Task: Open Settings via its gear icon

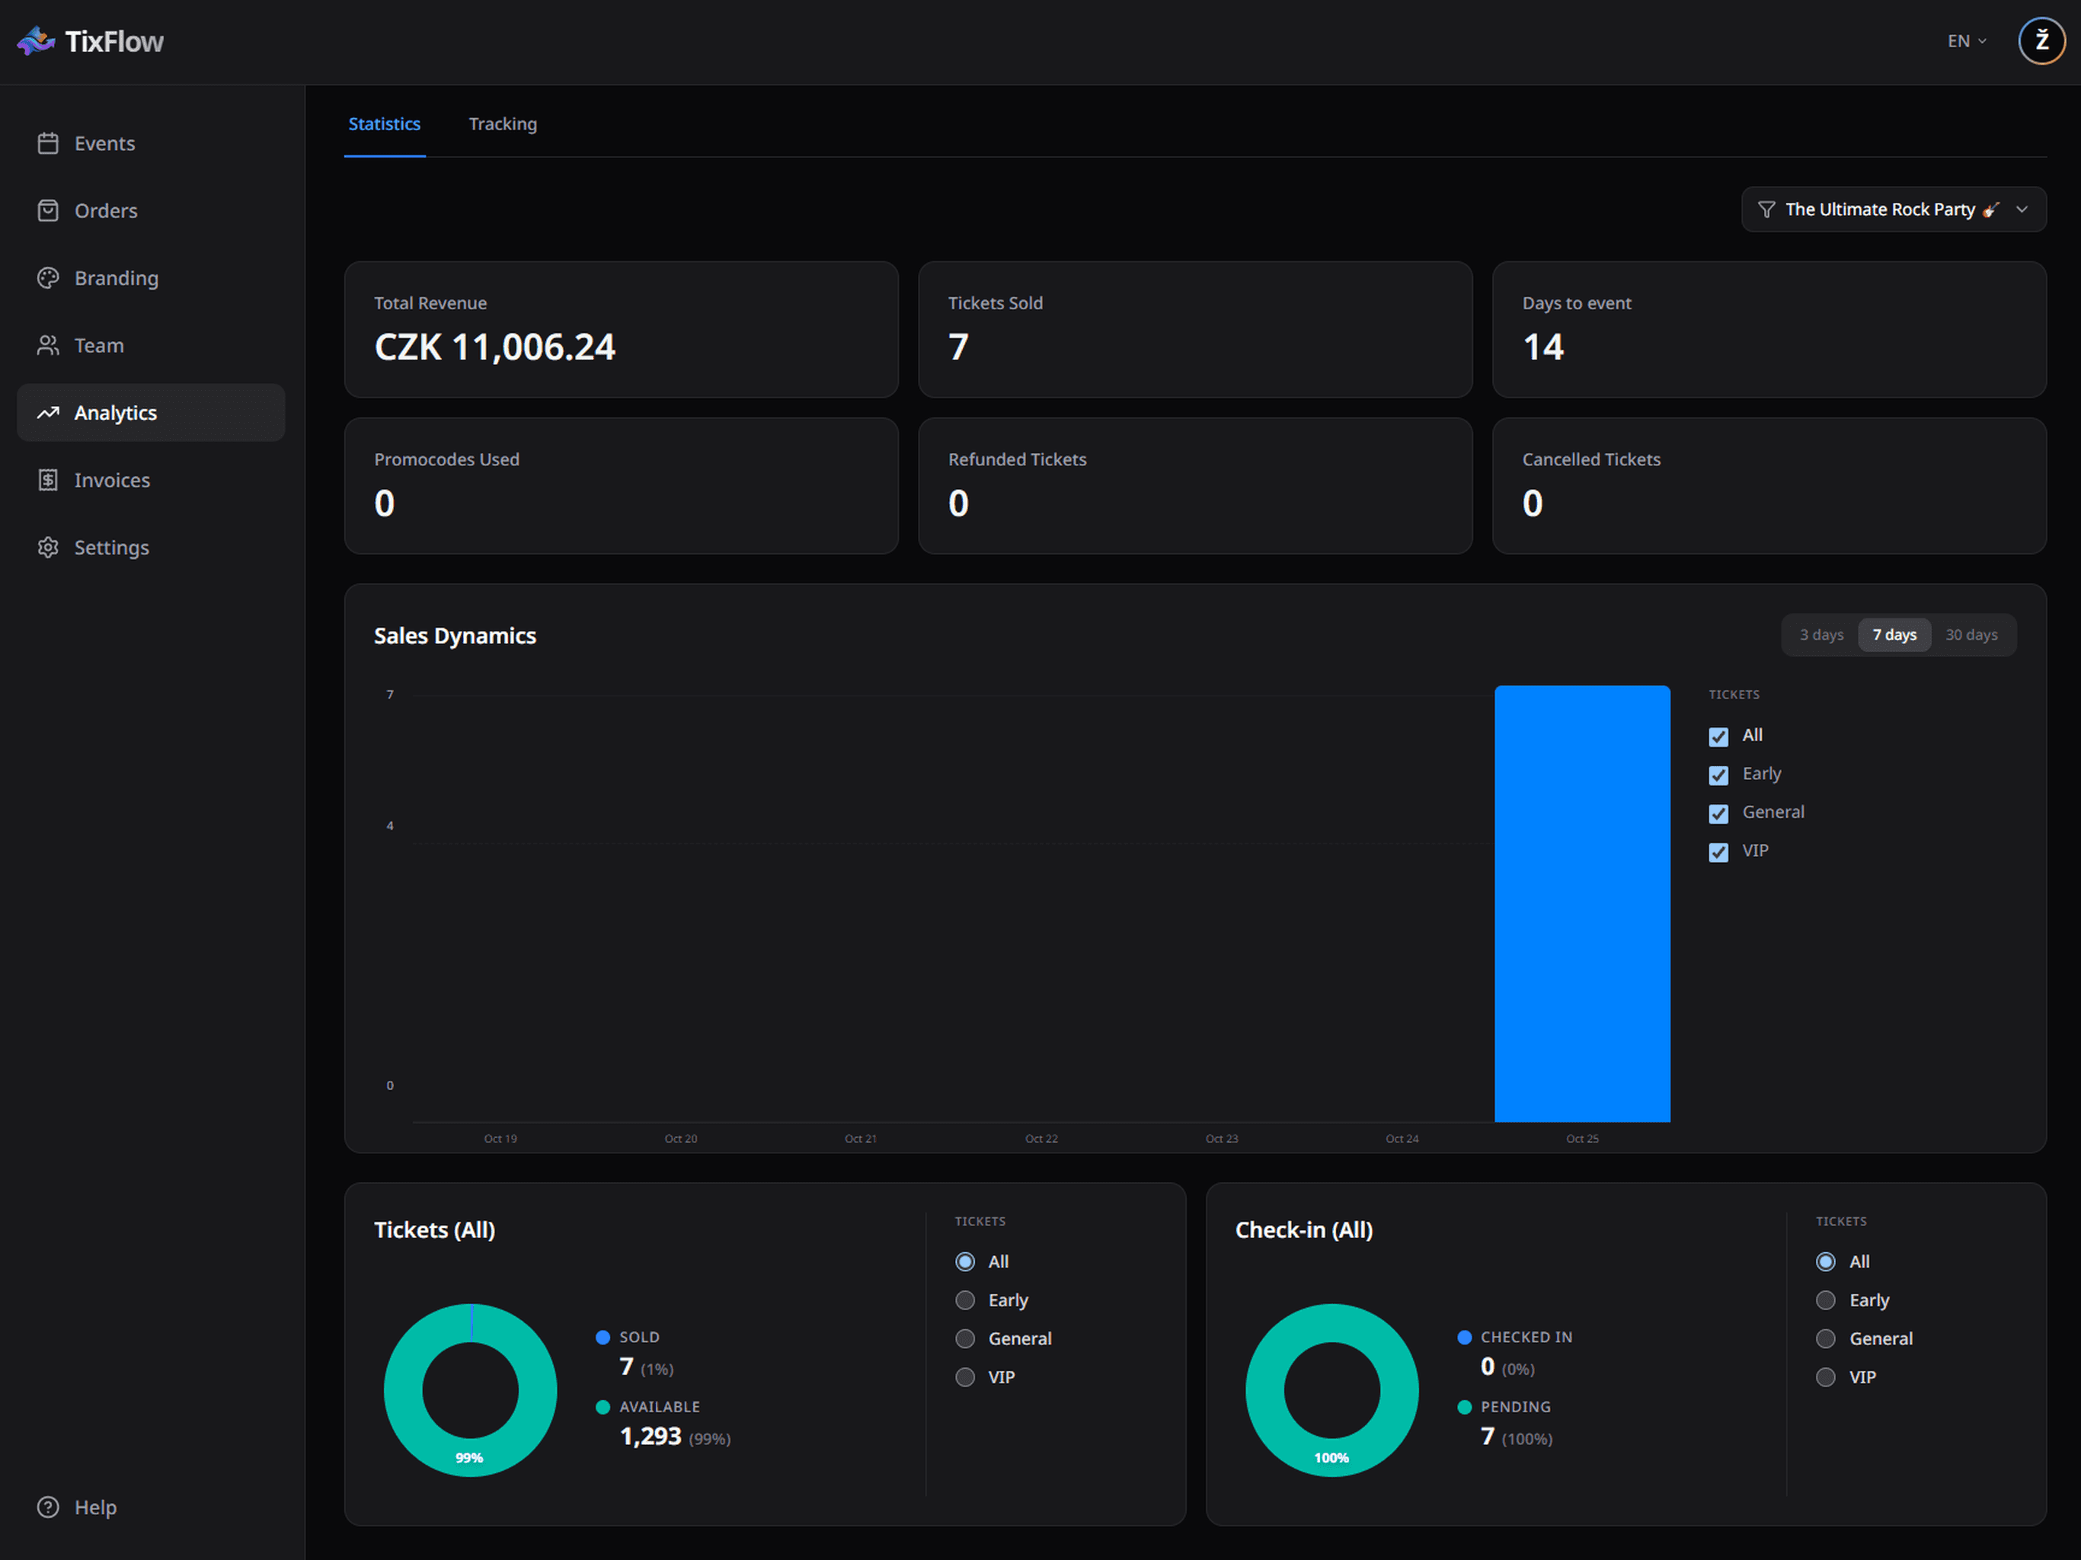Action: coord(48,548)
